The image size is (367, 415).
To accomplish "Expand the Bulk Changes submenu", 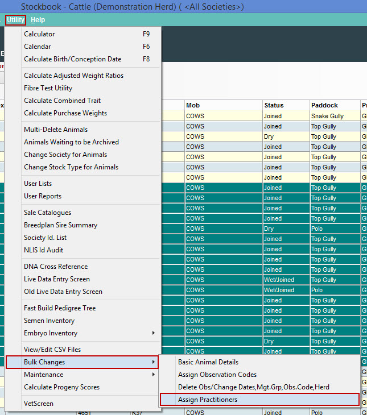I will point(82,362).
